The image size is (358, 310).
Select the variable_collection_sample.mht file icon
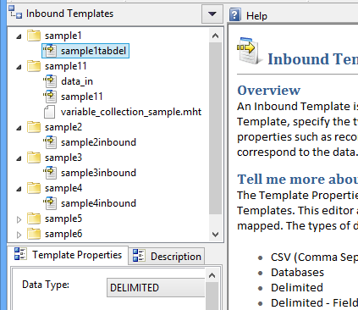point(49,112)
